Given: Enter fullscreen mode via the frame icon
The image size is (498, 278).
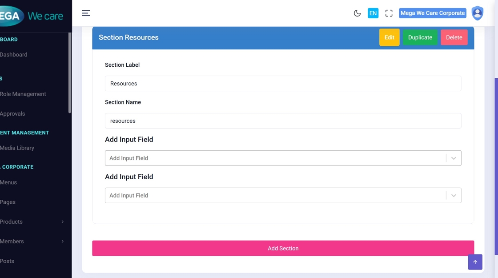Looking at the screenshot, I should (x=389, y=13).
